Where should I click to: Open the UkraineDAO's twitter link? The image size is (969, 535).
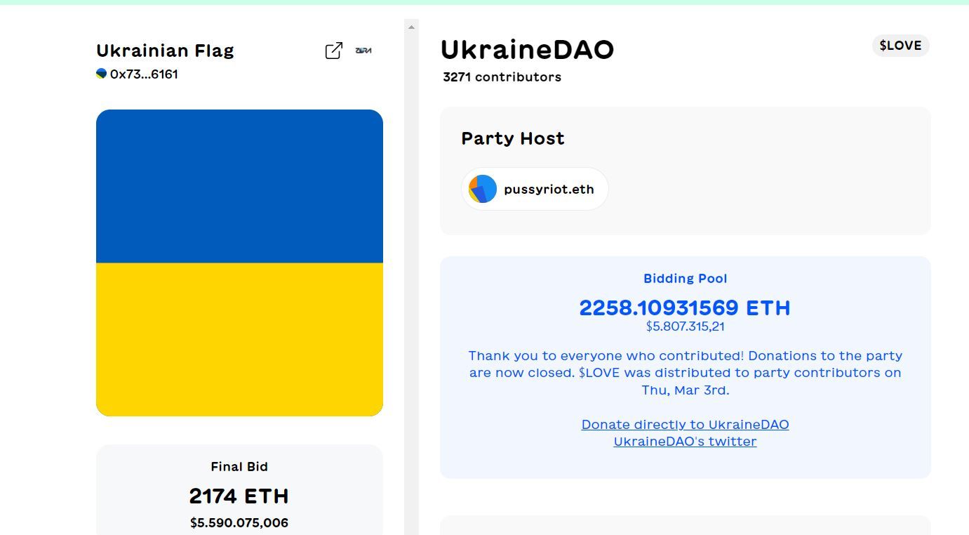(685, 441)
